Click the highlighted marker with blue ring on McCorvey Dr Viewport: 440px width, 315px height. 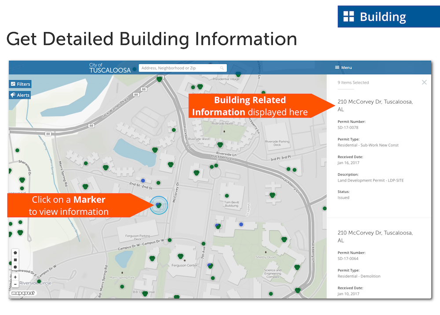[158, 205]
